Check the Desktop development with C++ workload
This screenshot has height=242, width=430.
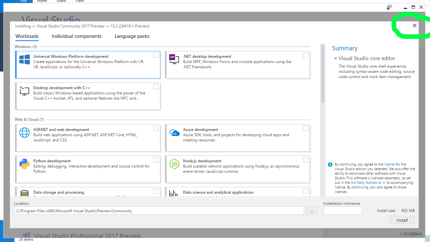[156, 87]
